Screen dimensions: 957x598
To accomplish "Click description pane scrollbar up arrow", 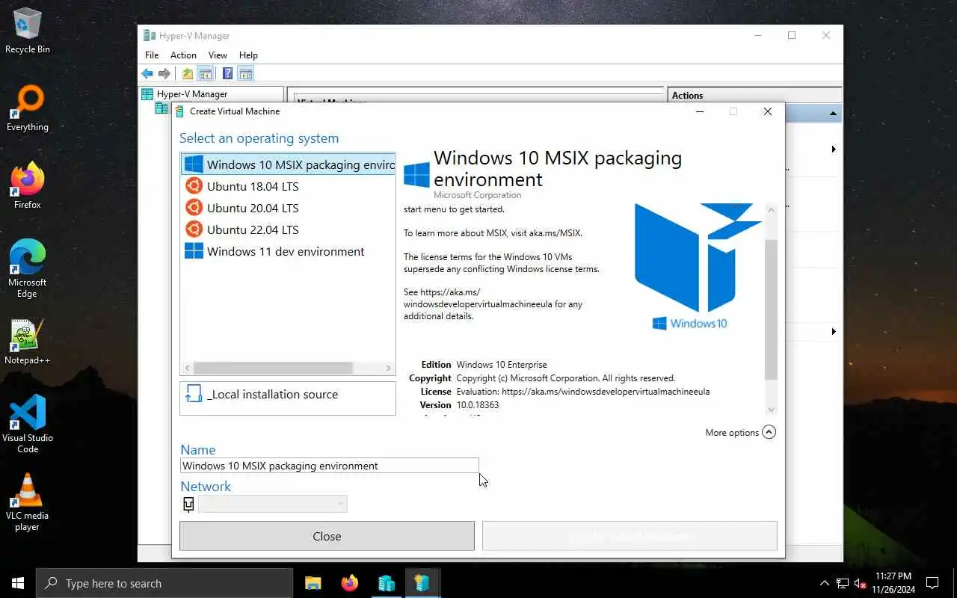I will [x=772, y=211].
